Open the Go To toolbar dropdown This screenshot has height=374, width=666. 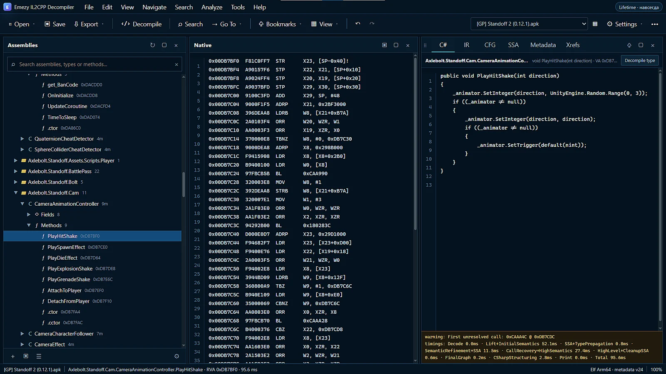(x=227, y=24)
